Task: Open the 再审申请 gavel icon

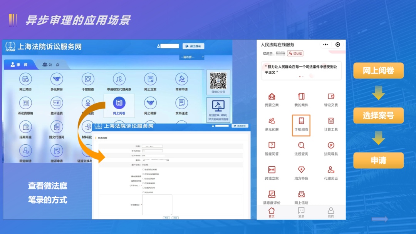Action: click(181, 79)
